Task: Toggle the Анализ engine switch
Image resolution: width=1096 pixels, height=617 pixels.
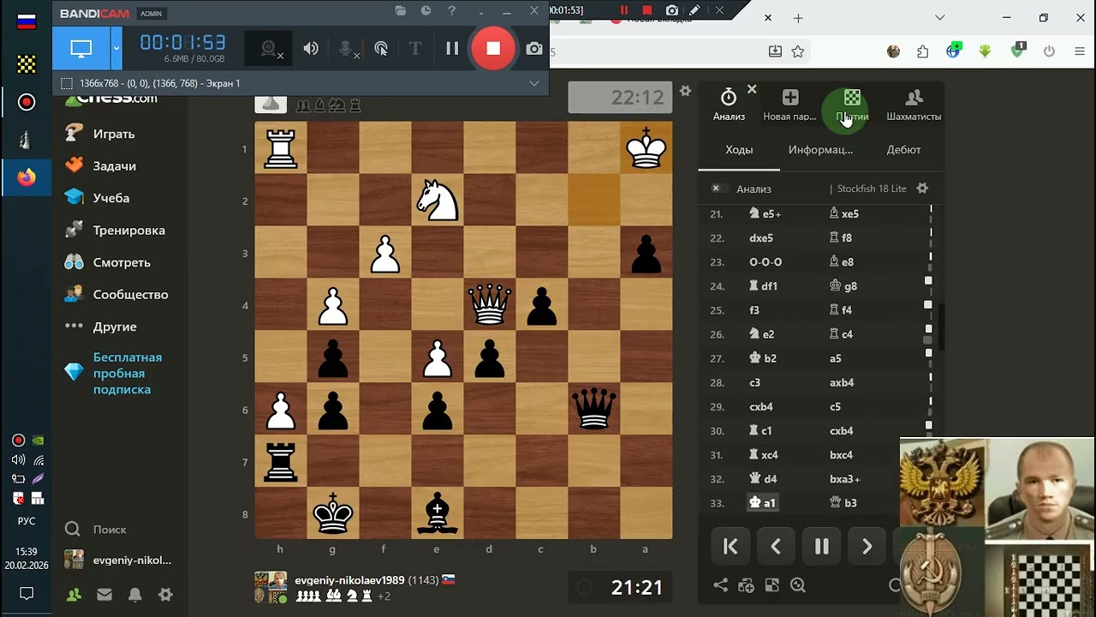Action: 719,189
